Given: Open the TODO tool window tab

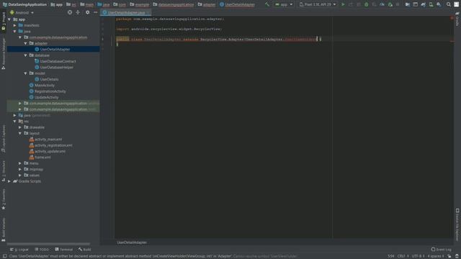Looking at the screenshot, I should [42, 250].
